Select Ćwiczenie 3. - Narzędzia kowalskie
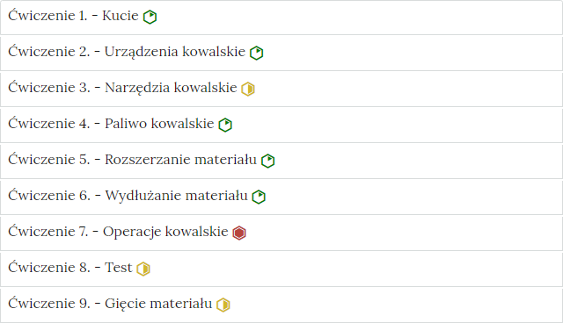Screen dimensions: 563x323 coord(122,88)
